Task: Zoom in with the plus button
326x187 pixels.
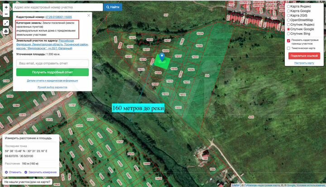Action: click(x=6, y=7)
